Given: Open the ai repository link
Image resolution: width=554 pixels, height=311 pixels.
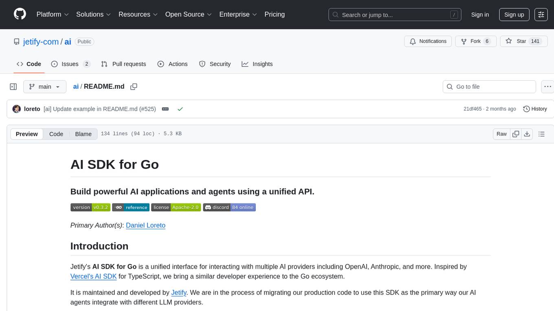Looking at the screenshot, I should (68, 42).
